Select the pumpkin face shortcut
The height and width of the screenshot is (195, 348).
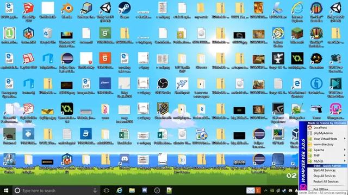[316, 58]
